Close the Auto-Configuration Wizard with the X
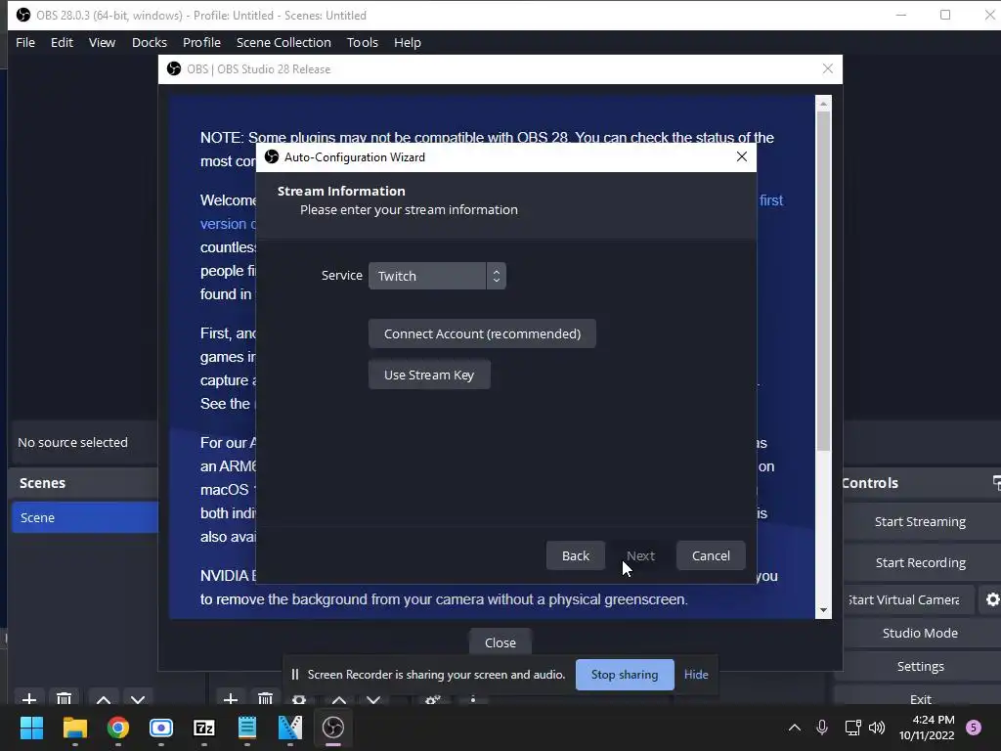The height and width of the screenshot is (751, 1001). point(741,156)
